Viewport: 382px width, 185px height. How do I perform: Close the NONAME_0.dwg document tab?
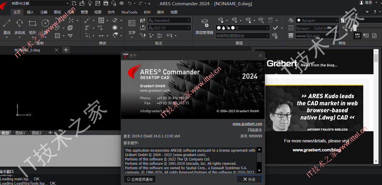[57, 50]
